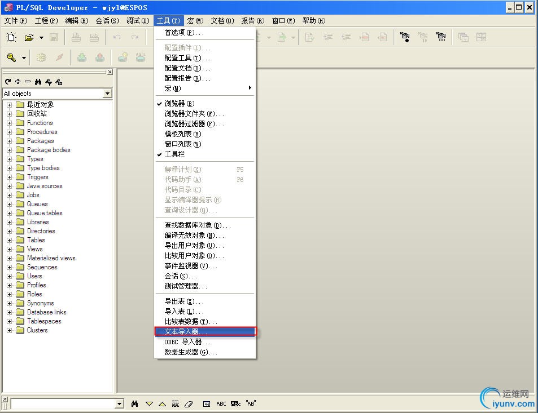Image resolution: width=538 pixels, height=413 pixels.
Task: Choose 数据生成器 (G) menu item
Action: (x=205, y=352)
